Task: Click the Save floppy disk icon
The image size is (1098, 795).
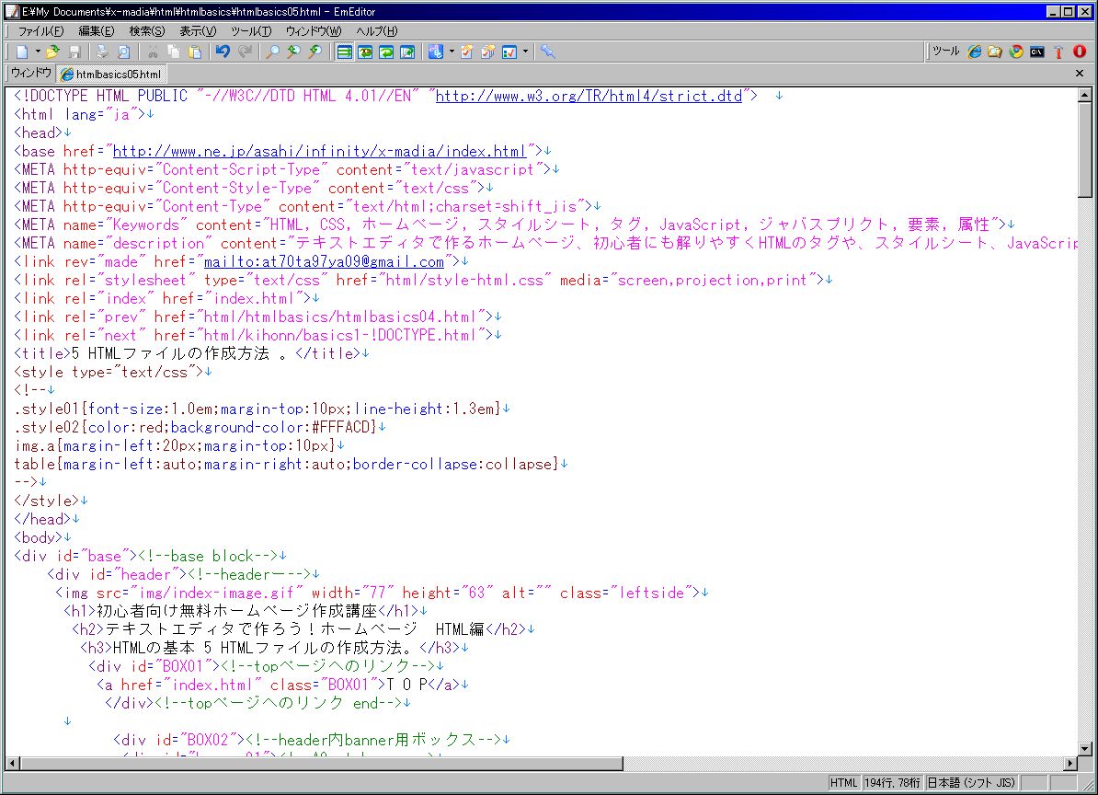Action: tap(74, 52)
